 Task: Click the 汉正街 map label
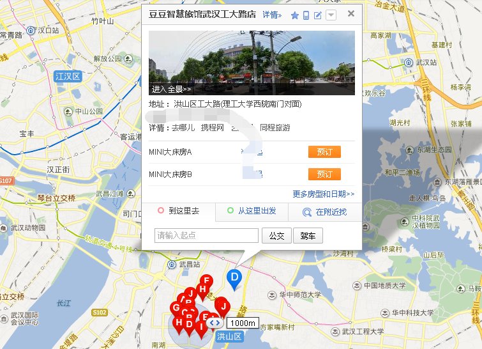(x=58, y=169)
